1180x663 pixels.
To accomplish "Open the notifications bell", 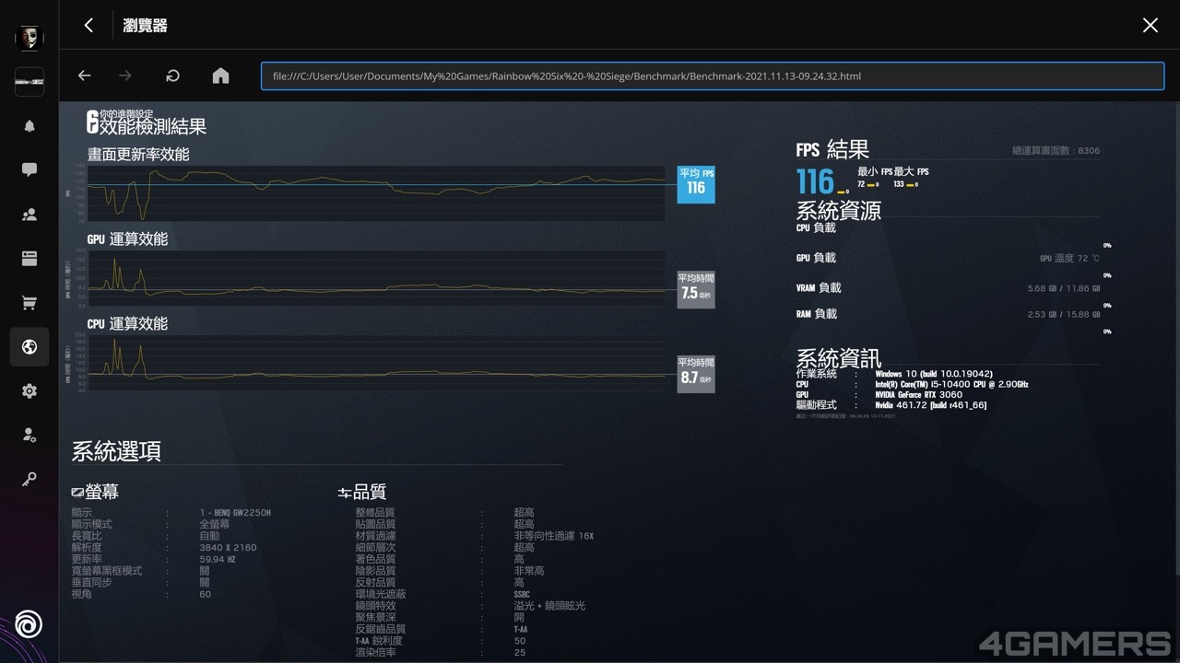I will pos(29,126).
